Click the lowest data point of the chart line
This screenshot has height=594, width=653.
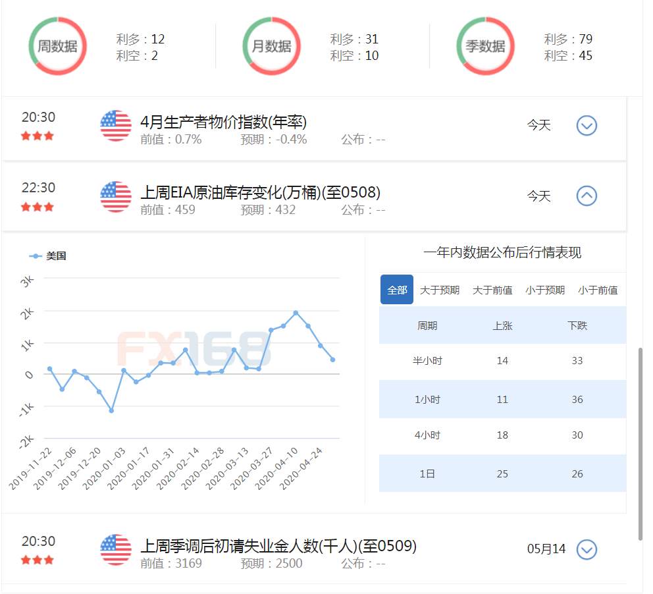click(x=112, y=411)
